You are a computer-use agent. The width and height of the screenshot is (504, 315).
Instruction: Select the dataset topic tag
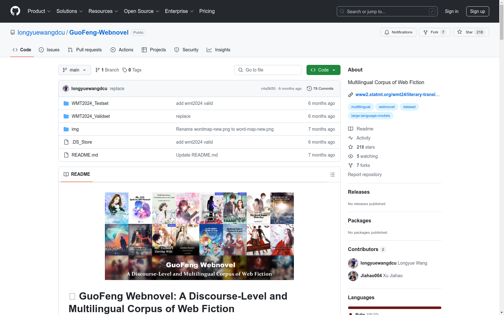[409, 107]
